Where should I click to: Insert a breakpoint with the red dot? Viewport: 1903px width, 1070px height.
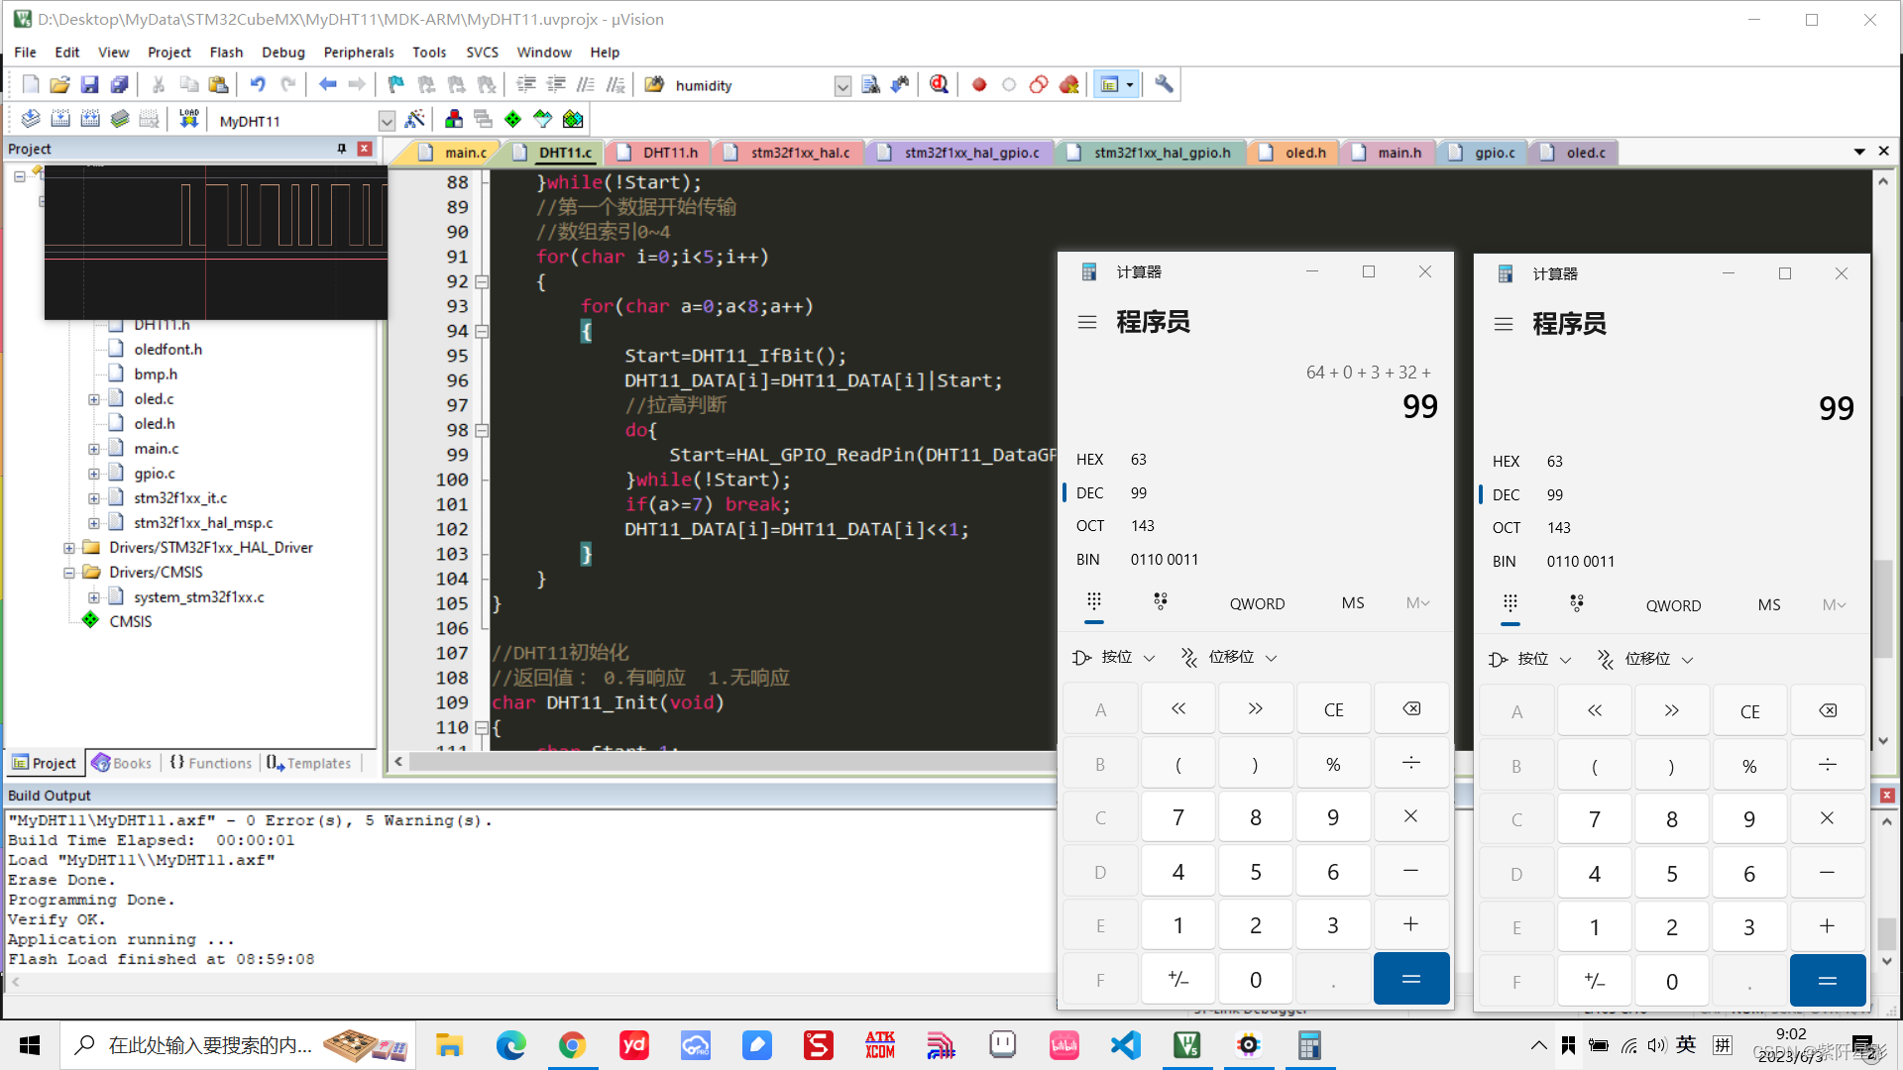[979, 85]
